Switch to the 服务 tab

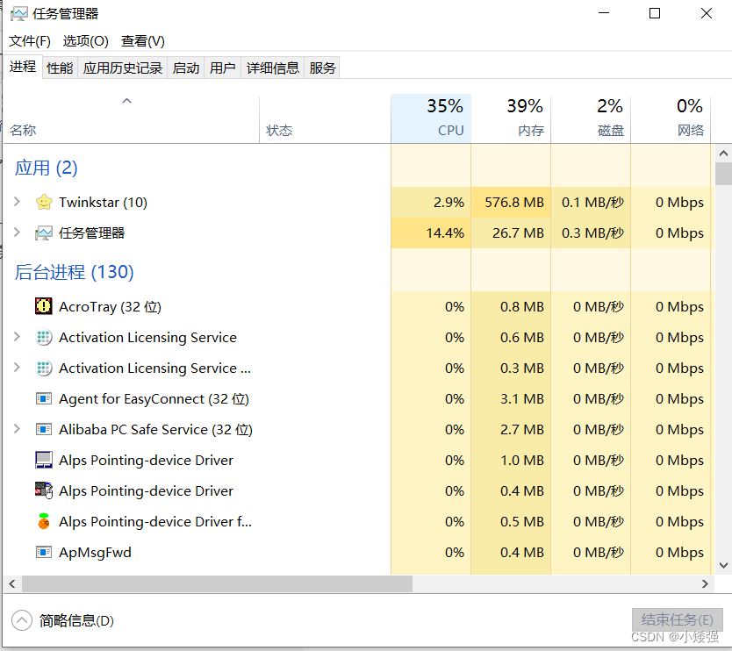click(x=322, y=68)
